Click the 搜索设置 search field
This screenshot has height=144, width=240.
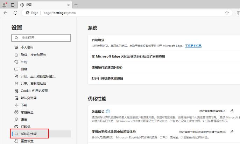tap(41, 38)
